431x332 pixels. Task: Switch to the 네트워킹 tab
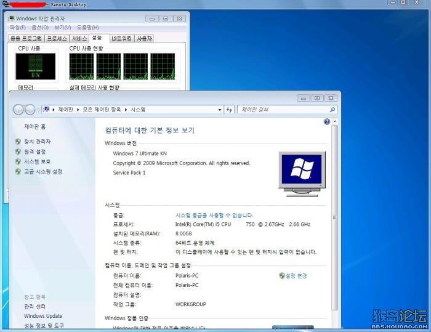tap(121, 39)
